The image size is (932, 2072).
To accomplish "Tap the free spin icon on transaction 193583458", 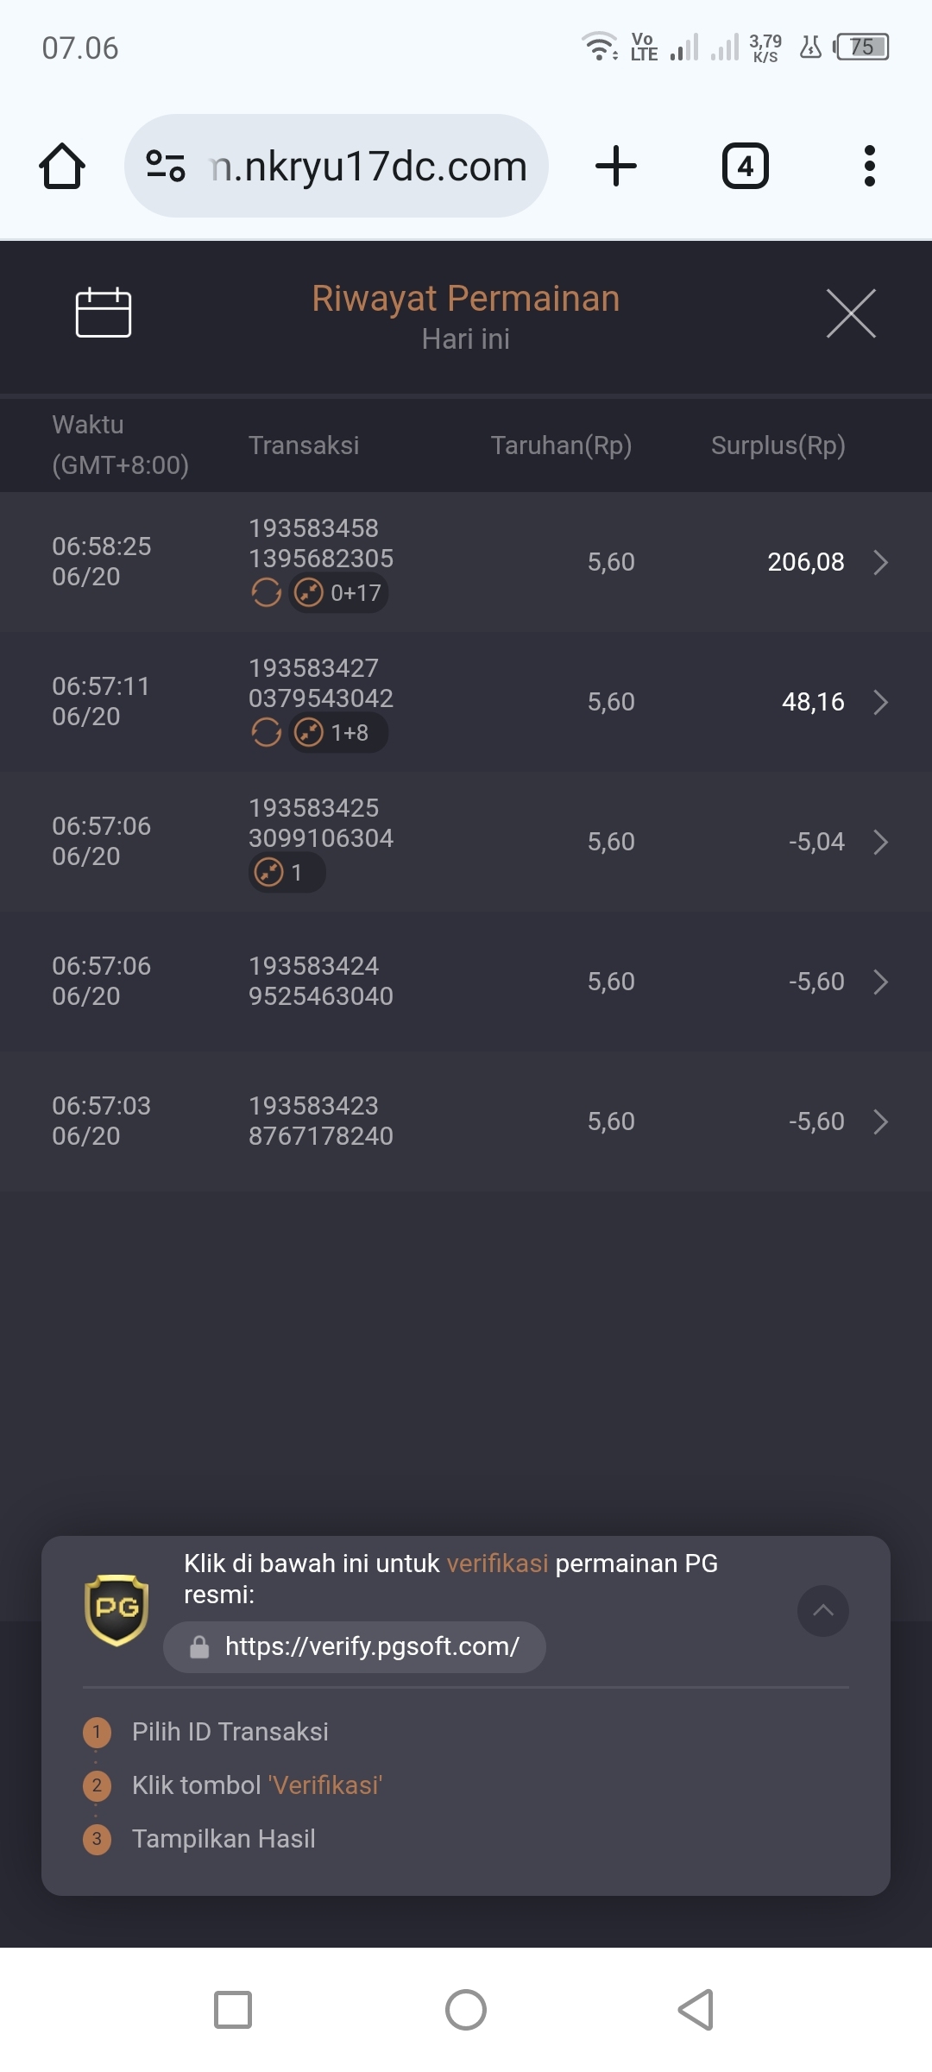I will (x=267, y=593).
